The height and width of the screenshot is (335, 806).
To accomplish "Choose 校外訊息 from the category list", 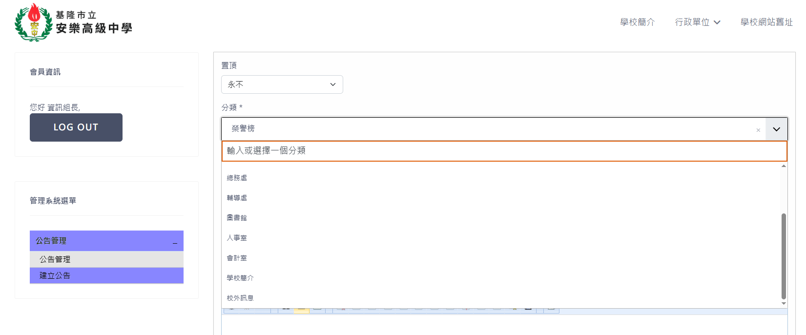I will pyautogui.click(x=240, y=298).
